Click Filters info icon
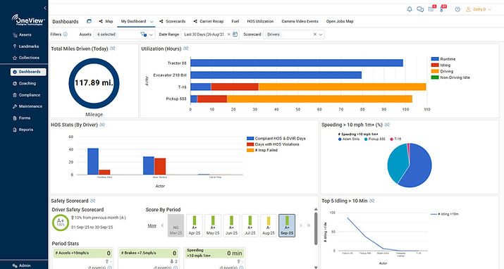The width and height of the screenshot is (504, 269). [66, 35]
